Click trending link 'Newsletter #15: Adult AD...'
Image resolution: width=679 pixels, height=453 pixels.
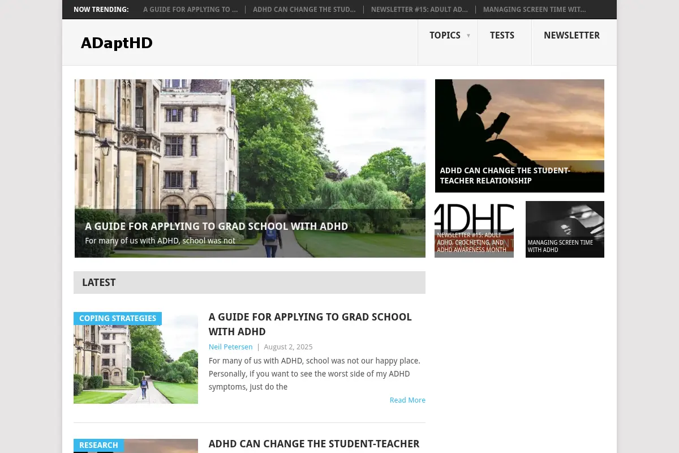[x=419, y=10]
